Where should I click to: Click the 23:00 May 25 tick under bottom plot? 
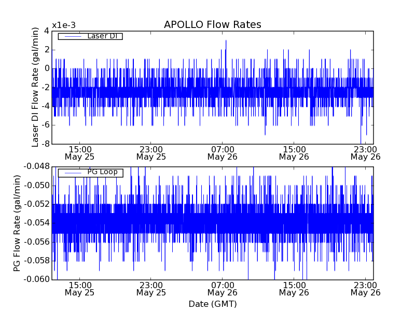point(151,289)
